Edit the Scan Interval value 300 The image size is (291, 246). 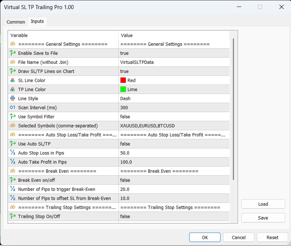click(174, 107)
